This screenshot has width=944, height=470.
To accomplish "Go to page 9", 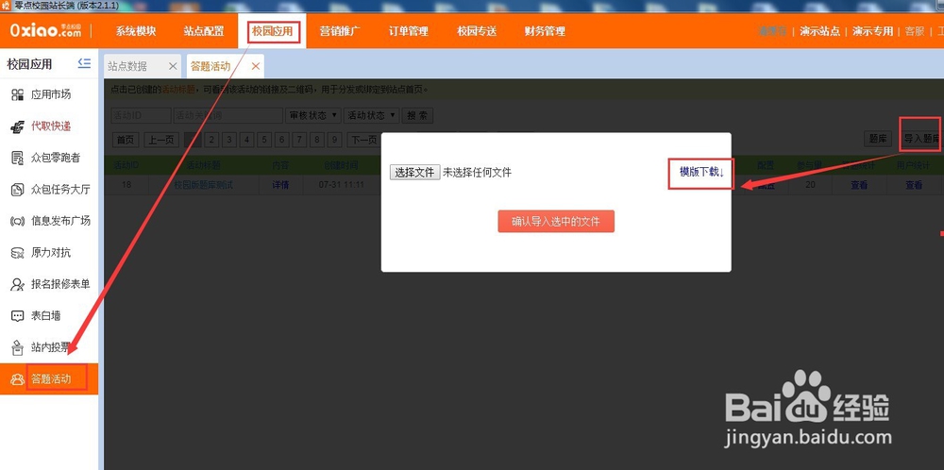I will [336, 141].
